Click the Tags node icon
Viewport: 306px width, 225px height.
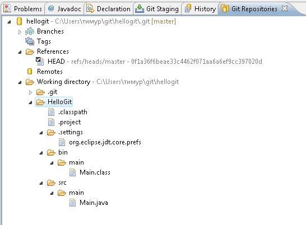30,41
